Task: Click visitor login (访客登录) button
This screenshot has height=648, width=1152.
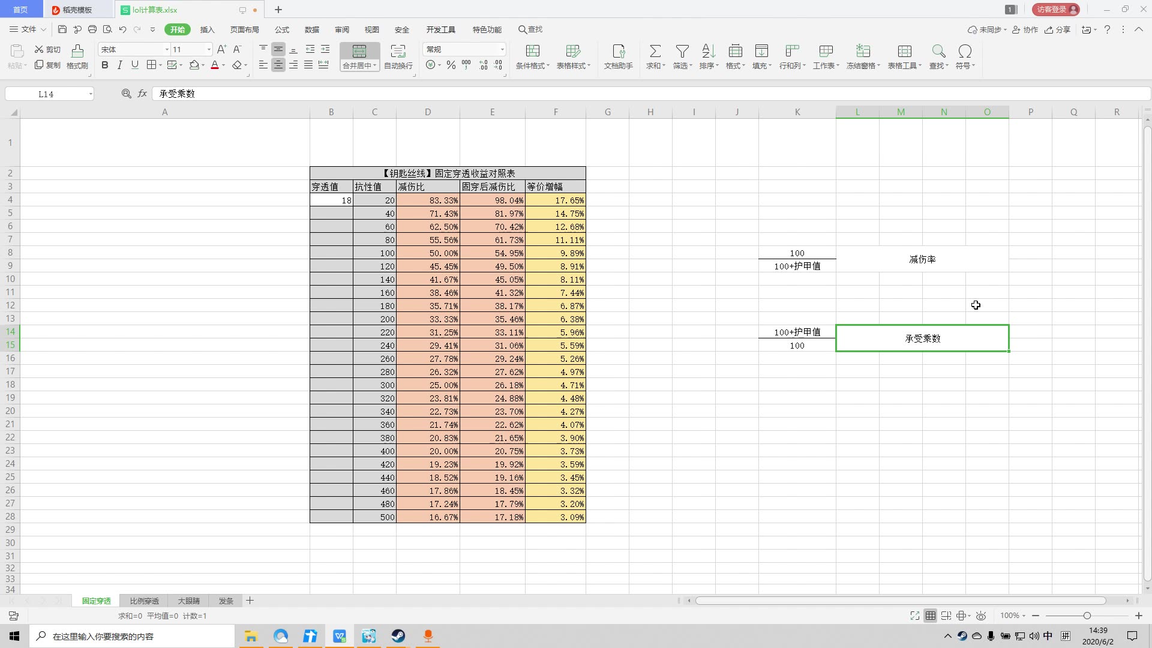Action: click(1056, 10)
